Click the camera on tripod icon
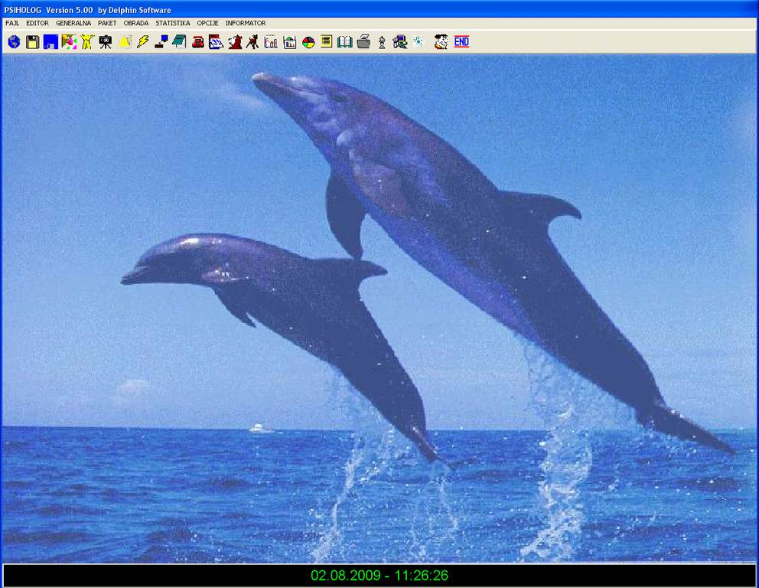 [x=105, y=42]
